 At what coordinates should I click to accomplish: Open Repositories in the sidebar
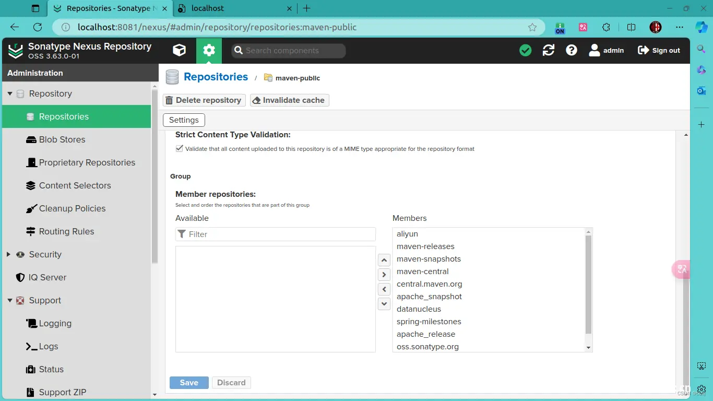coord(76,116)
